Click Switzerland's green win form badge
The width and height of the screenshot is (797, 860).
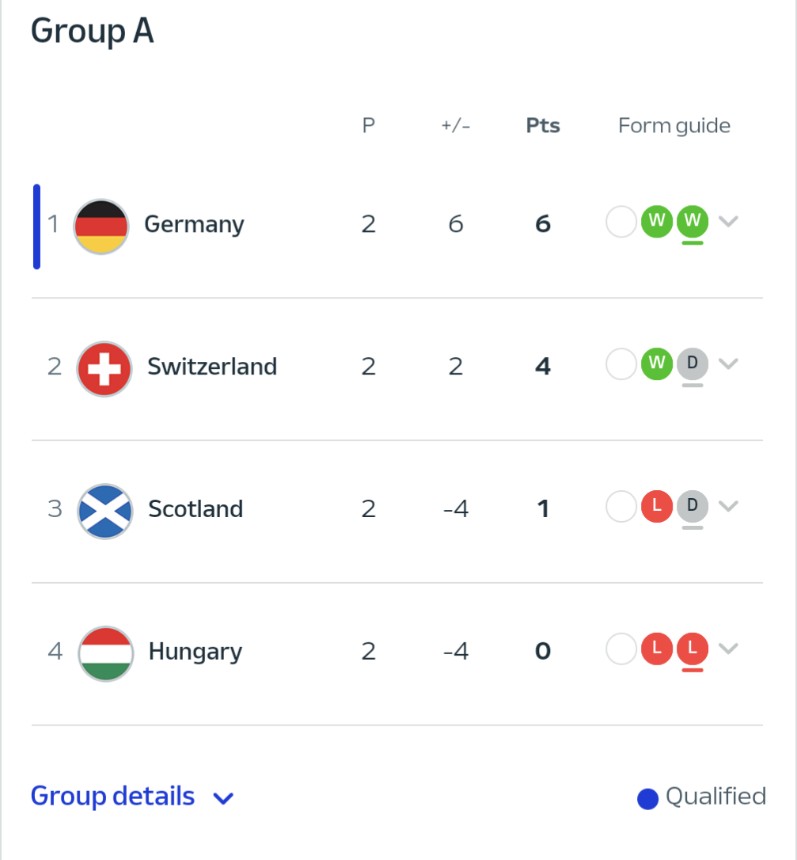pyautogui.click(x=656, y=363)
